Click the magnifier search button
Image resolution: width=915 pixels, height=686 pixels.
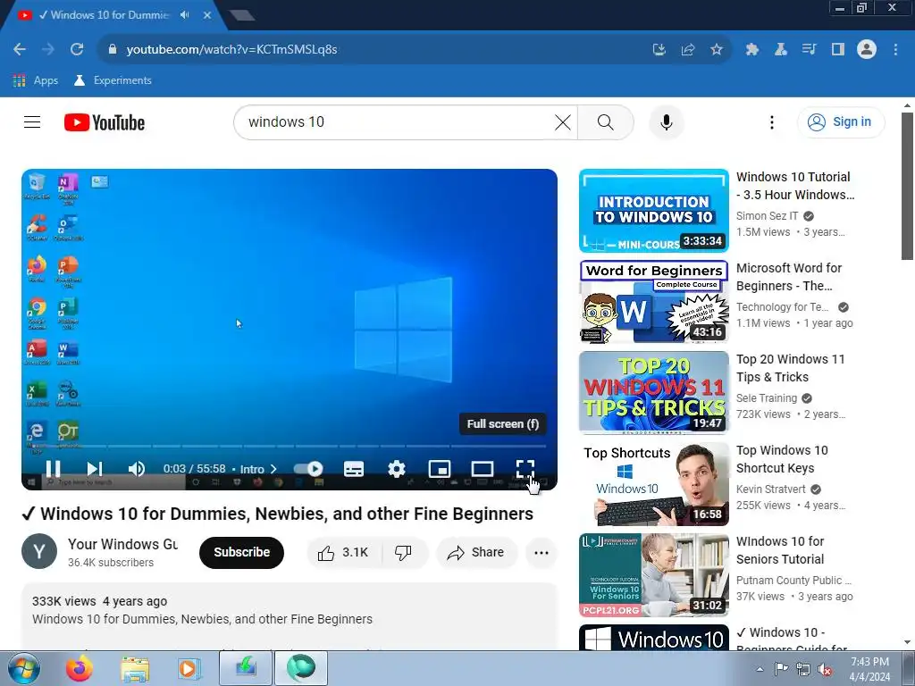click(606, 121)
